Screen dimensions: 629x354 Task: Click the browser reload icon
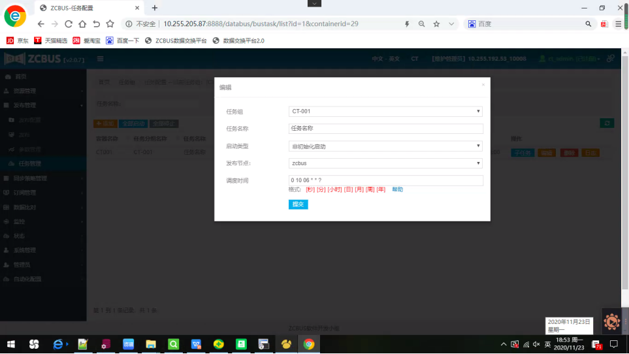68,24
